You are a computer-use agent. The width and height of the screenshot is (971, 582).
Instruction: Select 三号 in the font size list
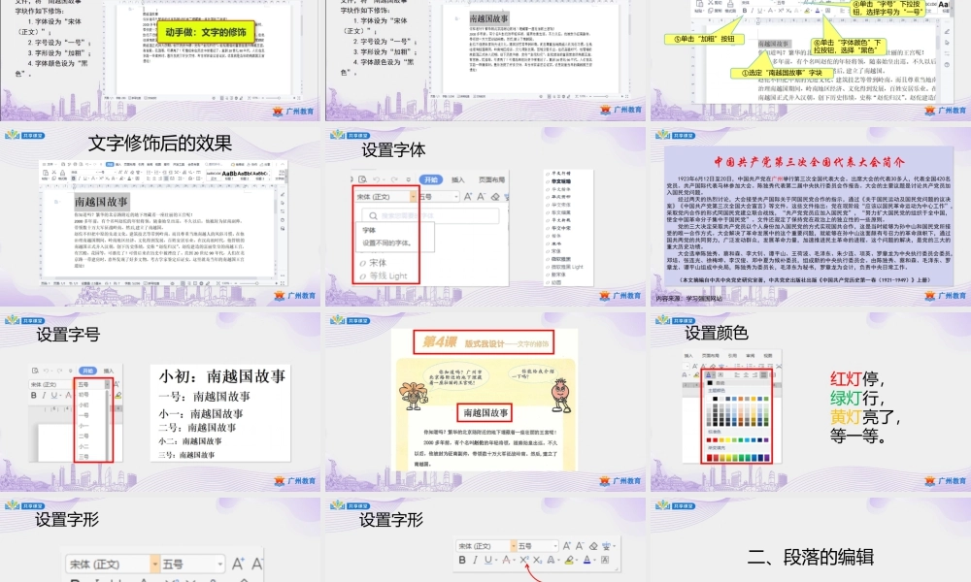83,456
